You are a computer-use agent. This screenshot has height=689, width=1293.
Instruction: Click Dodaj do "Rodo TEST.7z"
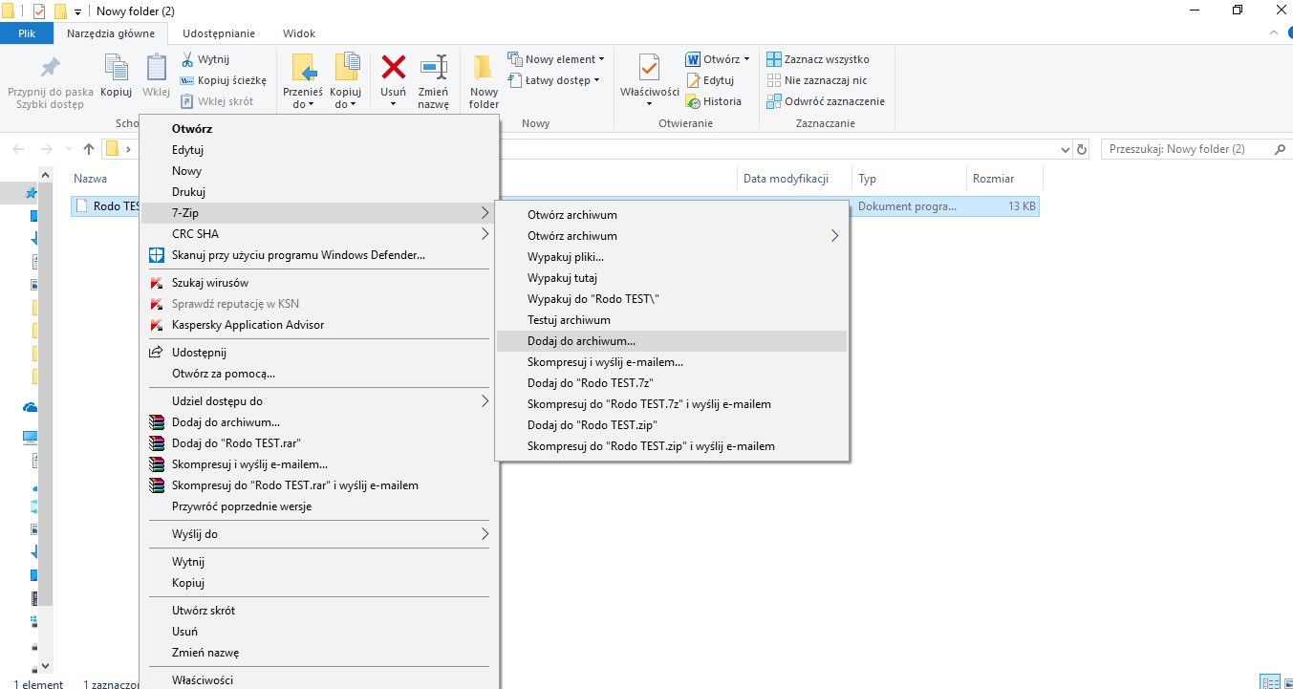672,383
